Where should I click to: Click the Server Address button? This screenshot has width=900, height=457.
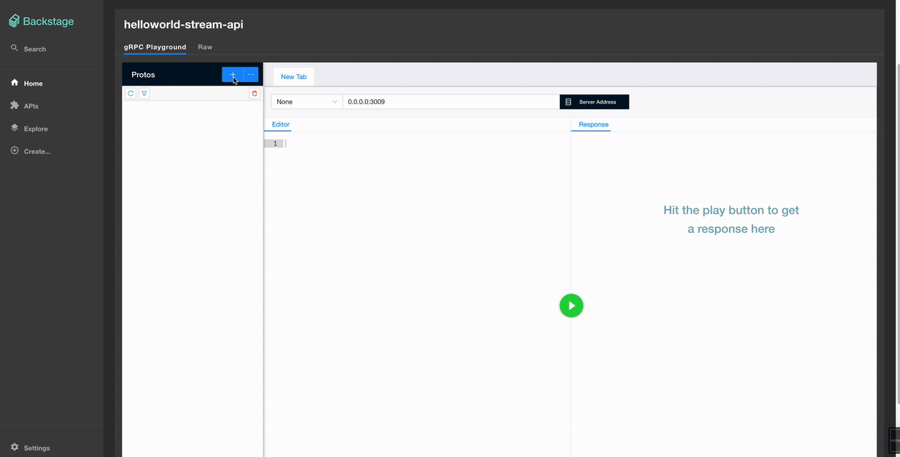[594, 102]
